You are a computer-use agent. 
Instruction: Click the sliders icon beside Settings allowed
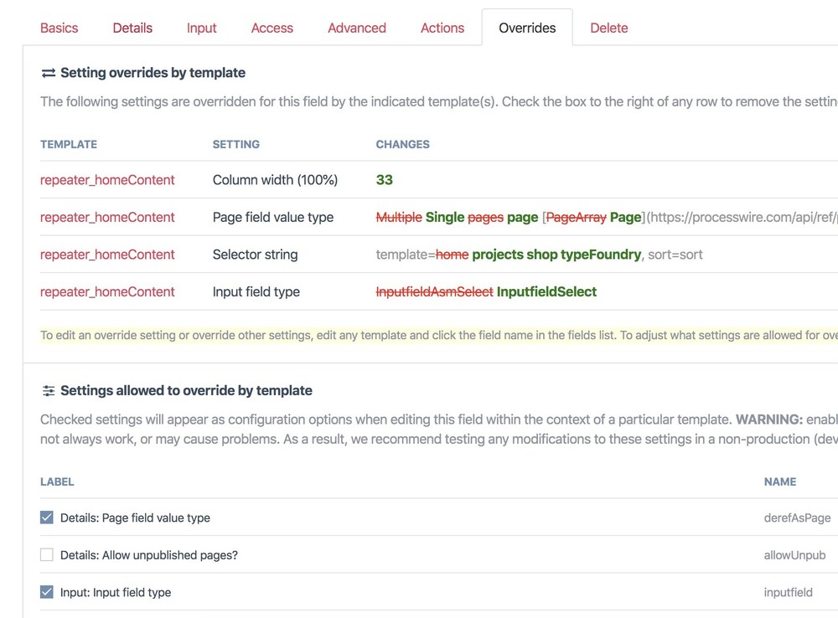48,390
